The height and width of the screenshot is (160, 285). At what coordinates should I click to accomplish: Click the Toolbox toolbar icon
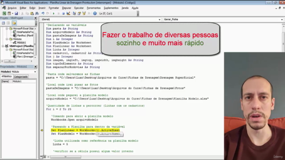tap(89, 13)
